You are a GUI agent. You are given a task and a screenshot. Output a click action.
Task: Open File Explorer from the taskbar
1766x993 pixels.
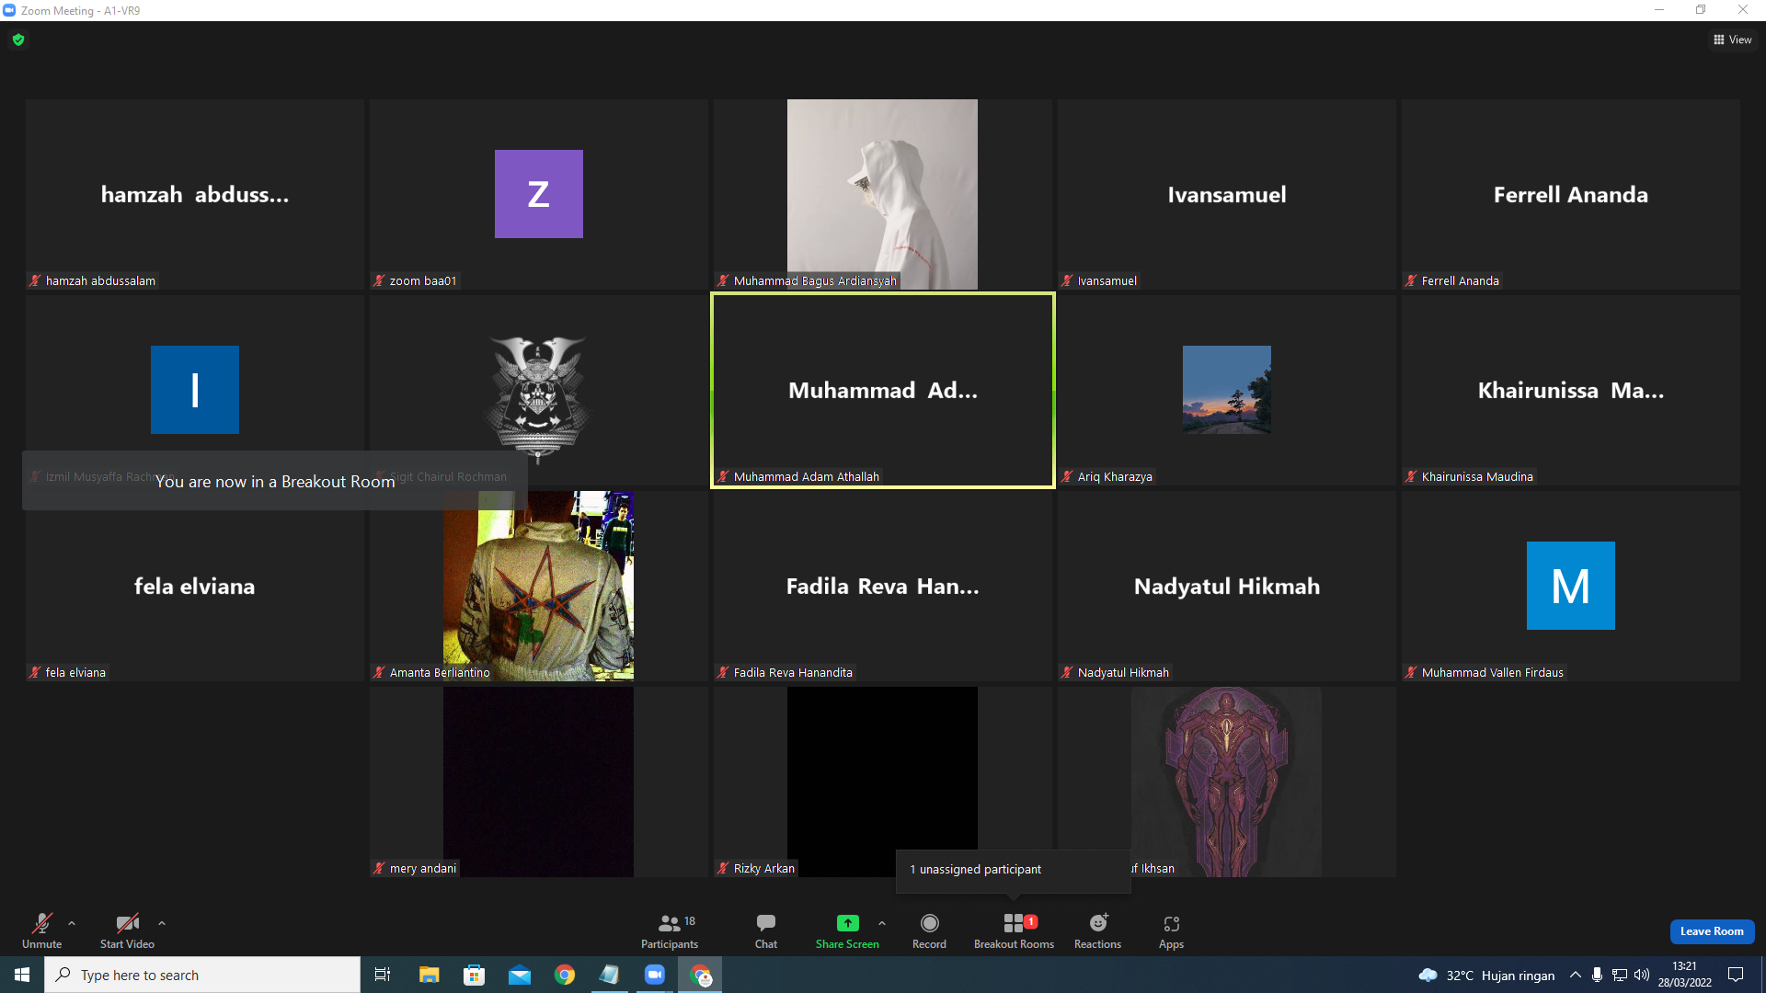pyautogui.click(x=429, y=975)
